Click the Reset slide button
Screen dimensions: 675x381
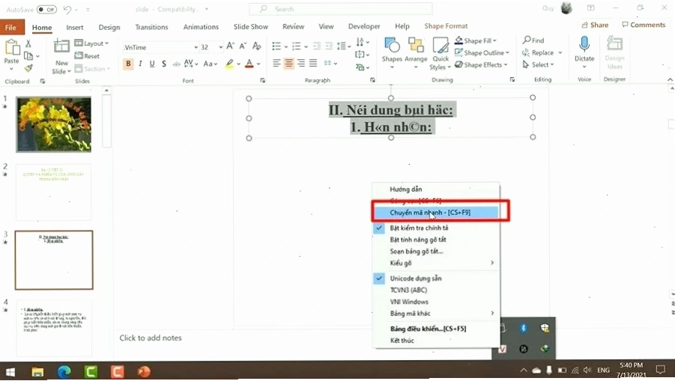(87, 56)
